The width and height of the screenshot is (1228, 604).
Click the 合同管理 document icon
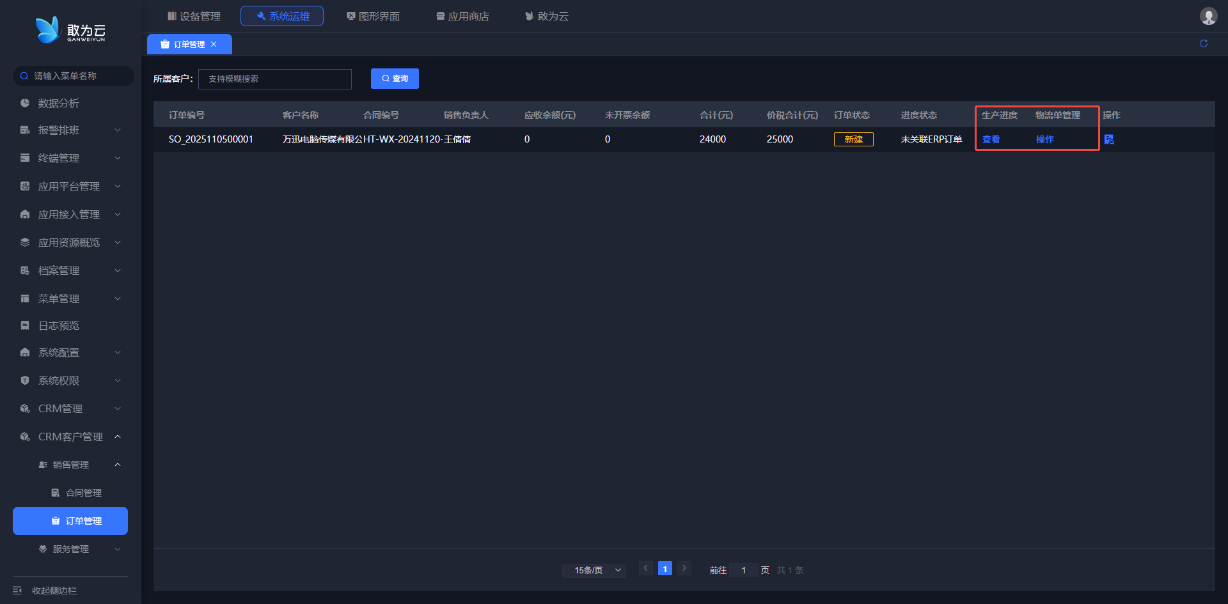pyautogui.click(x=56, y=493)
